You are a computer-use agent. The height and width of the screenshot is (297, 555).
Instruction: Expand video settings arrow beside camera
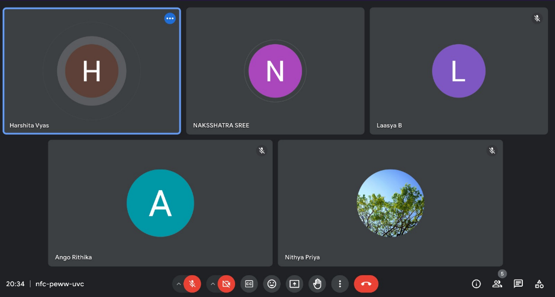pyautogui.click(x=213, y=284)
